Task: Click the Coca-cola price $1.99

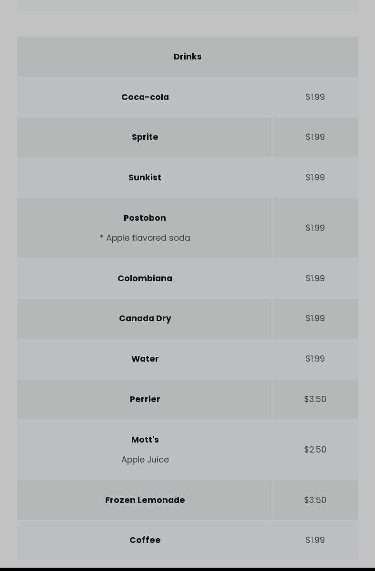Action: 315,97
